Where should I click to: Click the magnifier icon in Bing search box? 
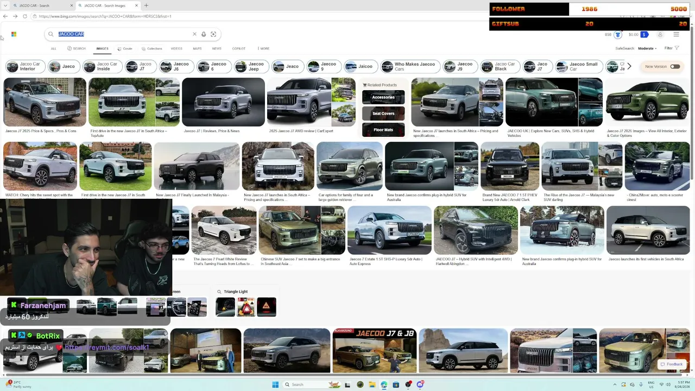(51, 34)
